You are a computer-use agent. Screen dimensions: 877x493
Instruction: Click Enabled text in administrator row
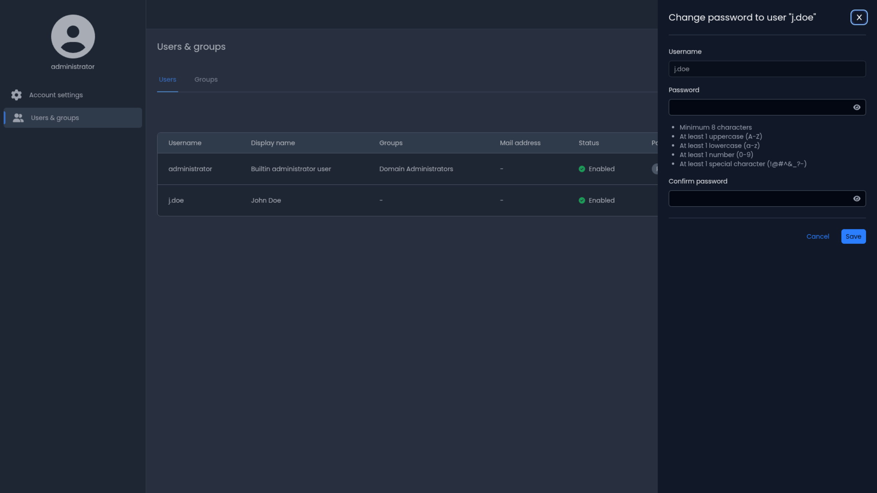click(x=601, y=169)
